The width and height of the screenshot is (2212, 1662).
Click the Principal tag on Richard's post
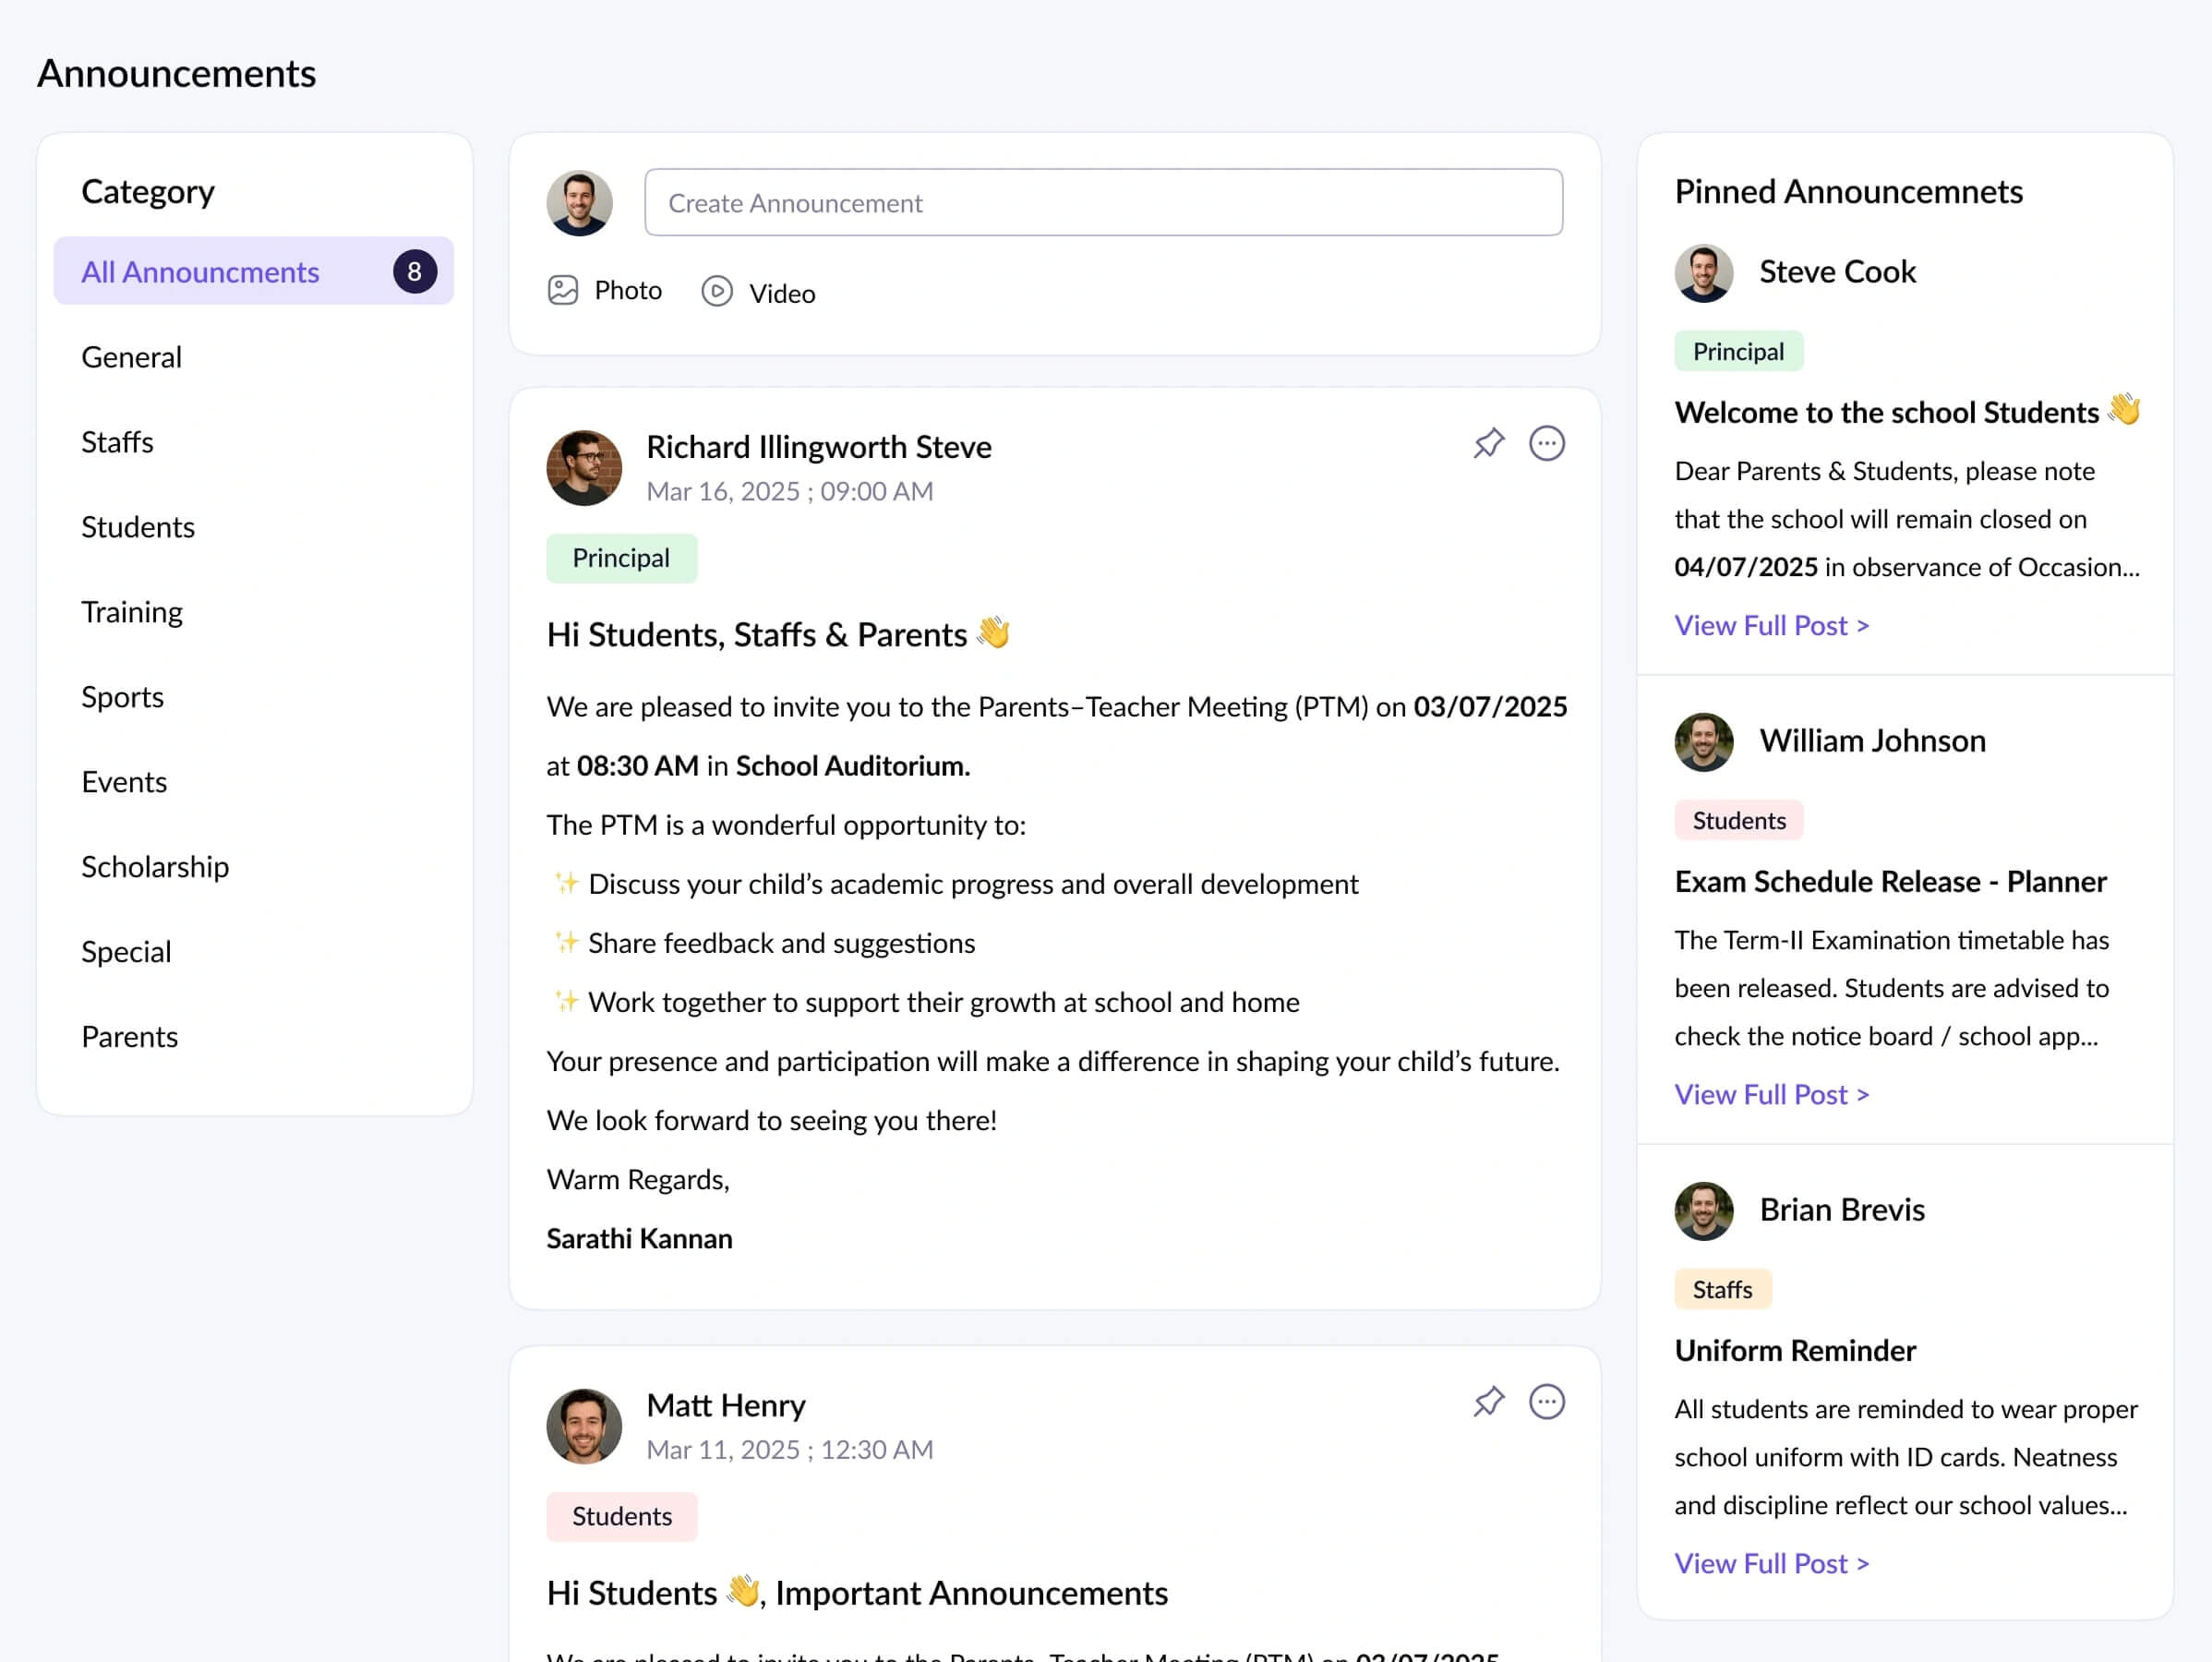[621, 558]
